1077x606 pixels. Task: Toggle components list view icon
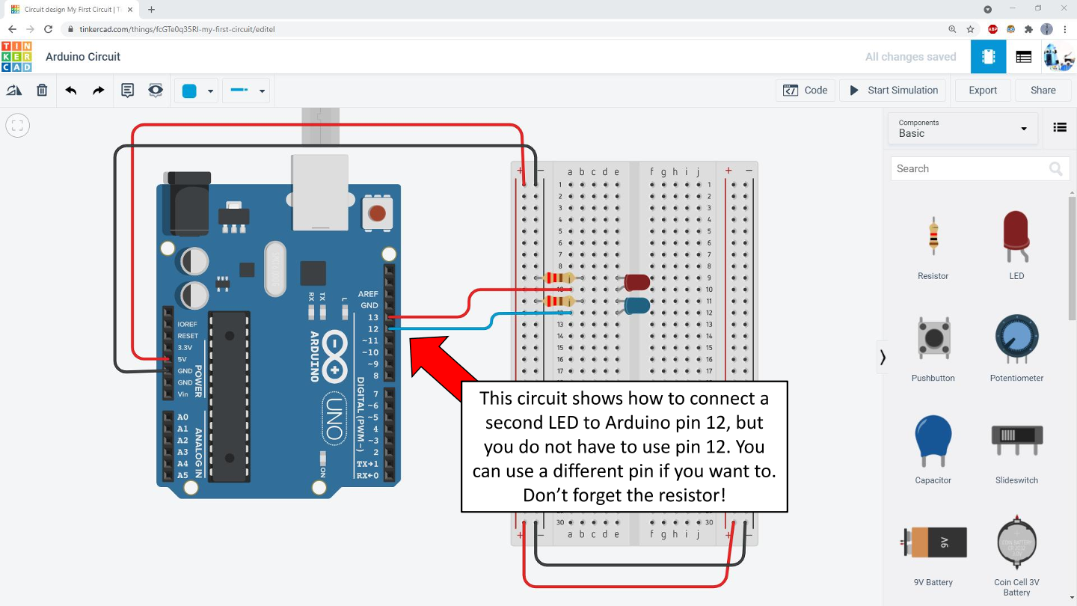point(1059,127)
